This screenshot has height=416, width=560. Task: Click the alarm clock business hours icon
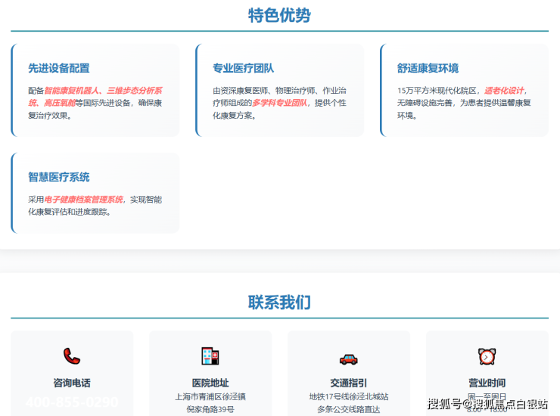tap(487, 355)
